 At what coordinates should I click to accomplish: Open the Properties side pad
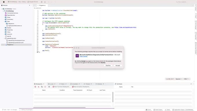196,36
